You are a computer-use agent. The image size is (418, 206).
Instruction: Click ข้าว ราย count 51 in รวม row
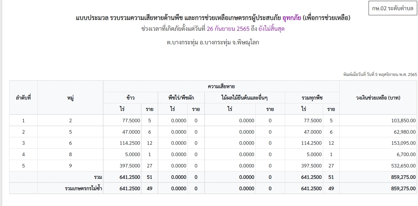[x=150, y=177]
